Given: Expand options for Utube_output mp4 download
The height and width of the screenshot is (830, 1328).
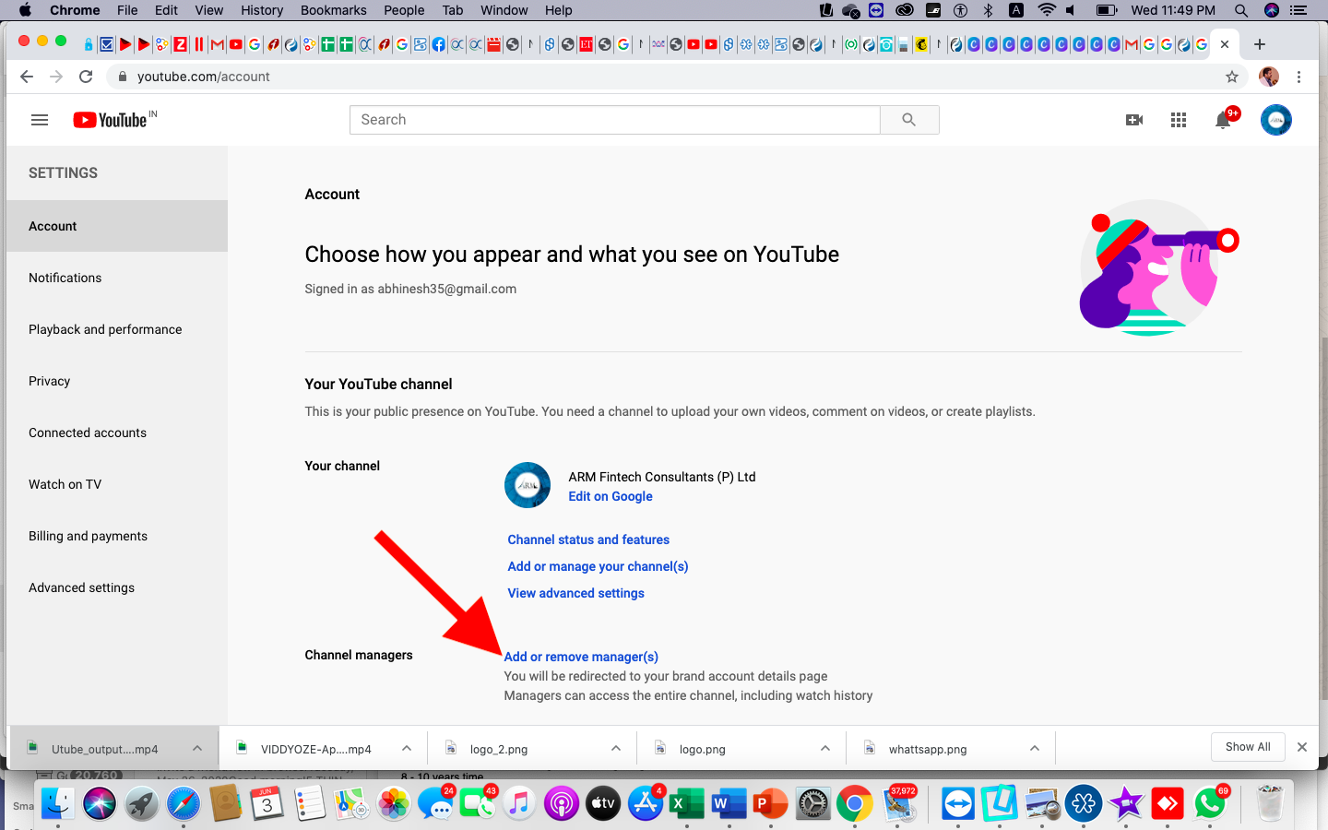Looking at the screenshot, I should tap(197, 748).
